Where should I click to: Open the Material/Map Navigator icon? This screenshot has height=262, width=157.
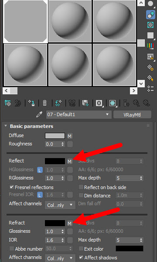150,89
